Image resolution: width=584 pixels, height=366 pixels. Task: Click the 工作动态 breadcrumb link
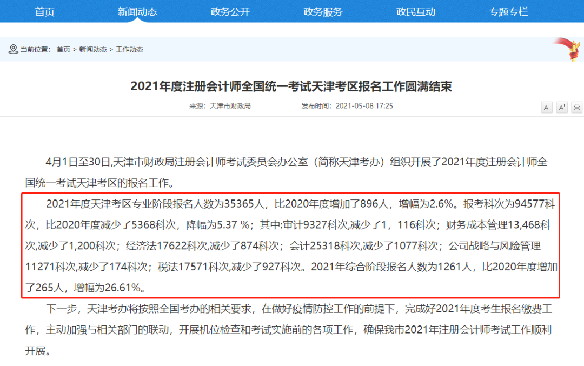(129, 49)
